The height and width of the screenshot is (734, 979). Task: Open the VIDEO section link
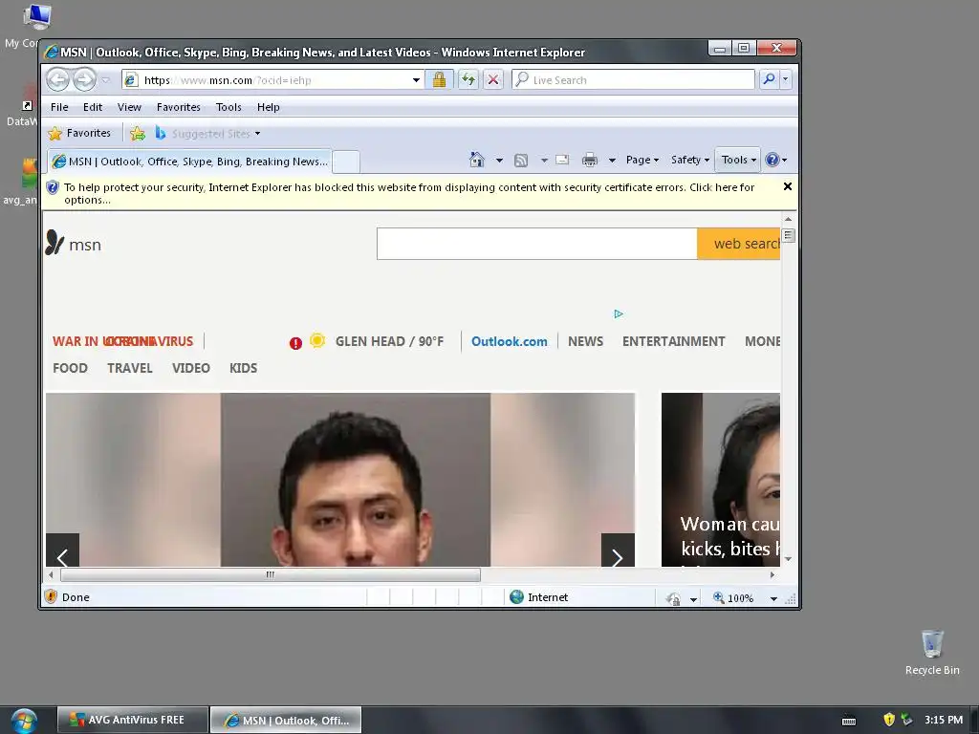click(x=191, y=368)
